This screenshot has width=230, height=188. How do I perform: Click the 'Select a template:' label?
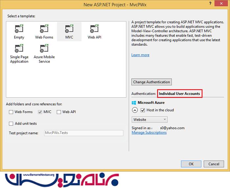point(21,16)
